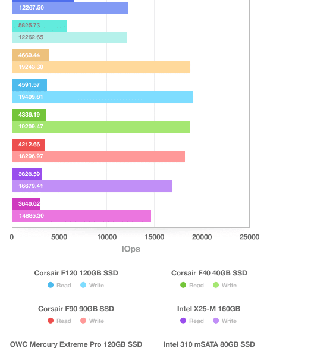Toggle Corsair F40 Write legend dot
333x348 pixels.
pos(216,285)
